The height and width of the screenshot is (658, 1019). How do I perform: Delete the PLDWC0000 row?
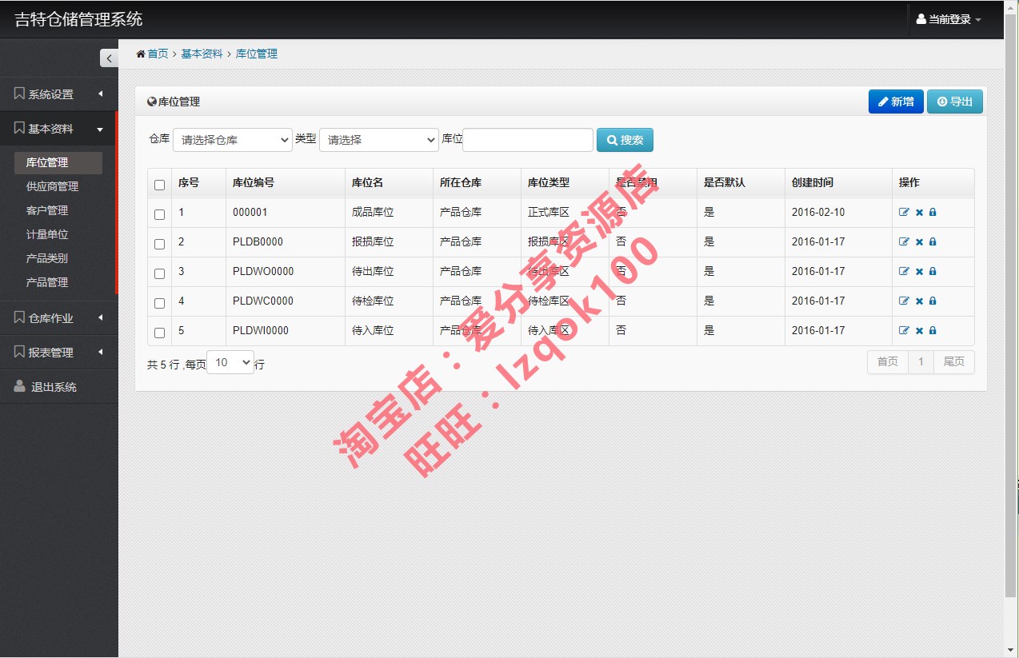(x=919, y=301)
